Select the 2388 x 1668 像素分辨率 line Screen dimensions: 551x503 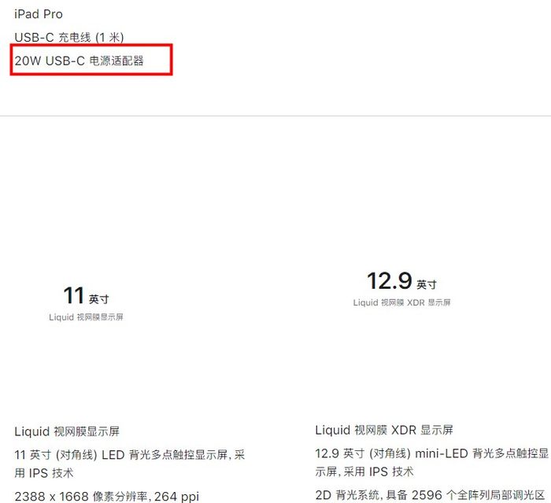107,497
